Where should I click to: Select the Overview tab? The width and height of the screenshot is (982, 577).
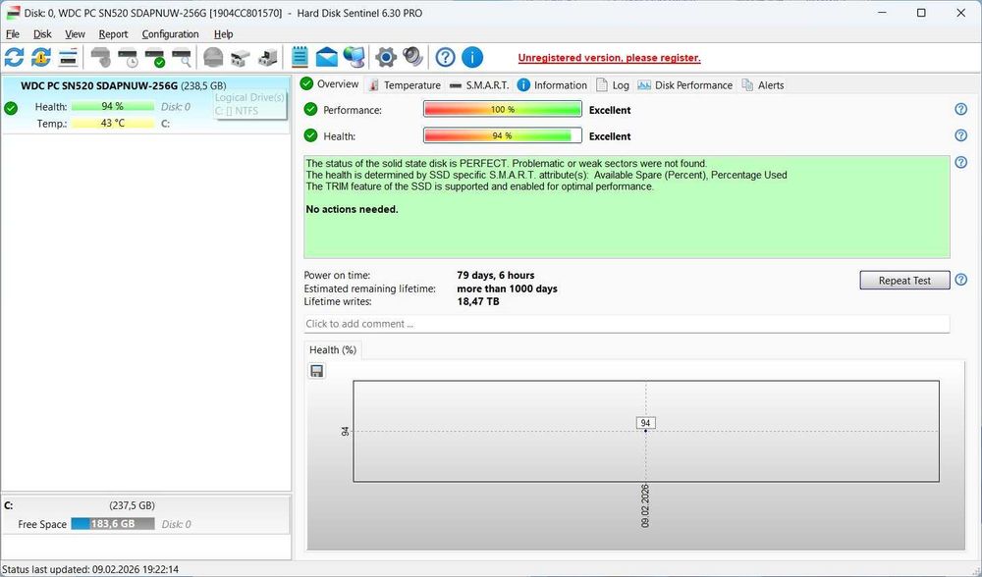[x=330, y=83]
